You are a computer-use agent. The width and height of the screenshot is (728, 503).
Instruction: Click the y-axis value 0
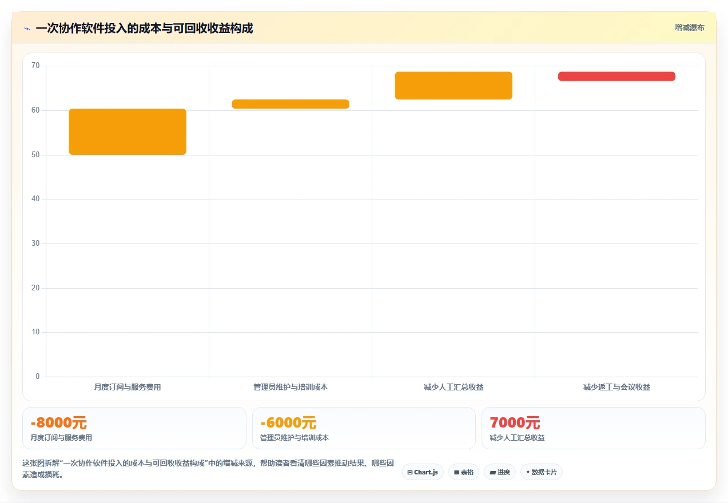38,377
